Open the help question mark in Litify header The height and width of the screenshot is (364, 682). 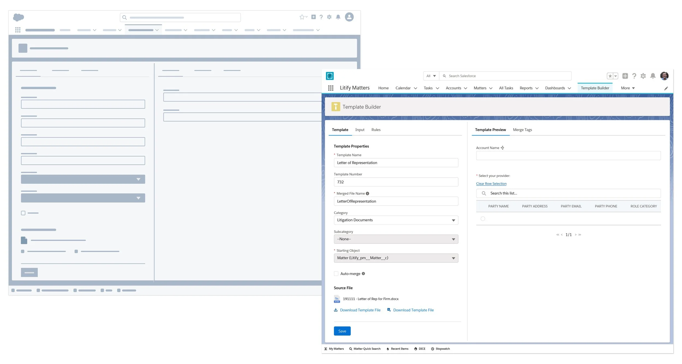coord(634,76)
